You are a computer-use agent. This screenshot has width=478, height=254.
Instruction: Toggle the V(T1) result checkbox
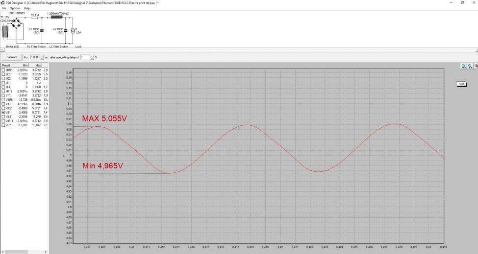[3, 125]
